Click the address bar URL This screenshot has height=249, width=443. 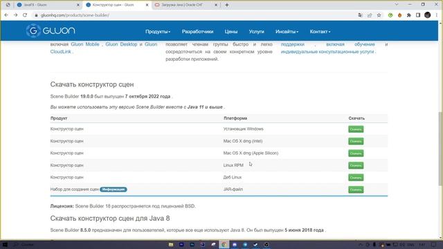tap(75, 15)
